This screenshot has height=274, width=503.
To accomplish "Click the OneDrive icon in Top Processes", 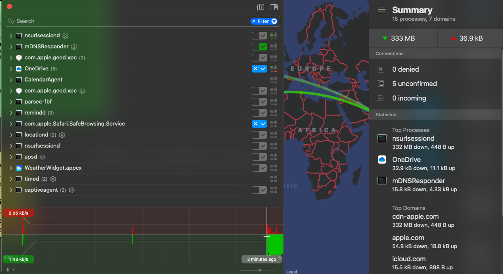I will (382, 159).
